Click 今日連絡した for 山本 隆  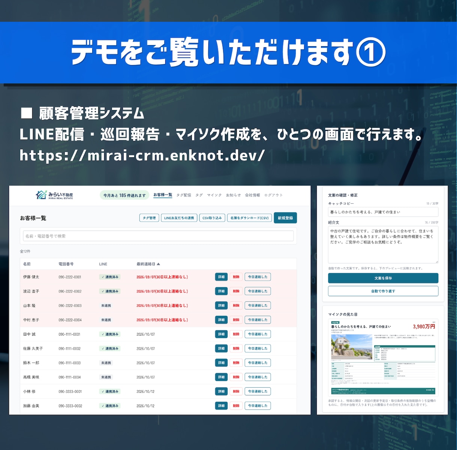(257, 305)
